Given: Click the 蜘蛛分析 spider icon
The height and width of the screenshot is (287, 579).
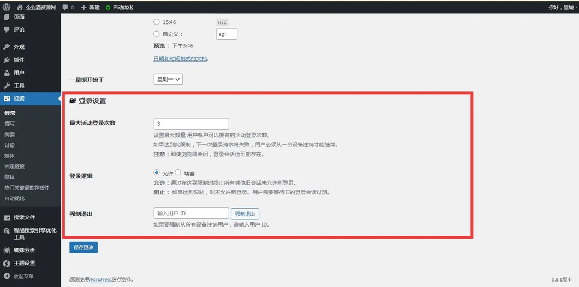Looking at the screenshot, I should coord(7,250).
